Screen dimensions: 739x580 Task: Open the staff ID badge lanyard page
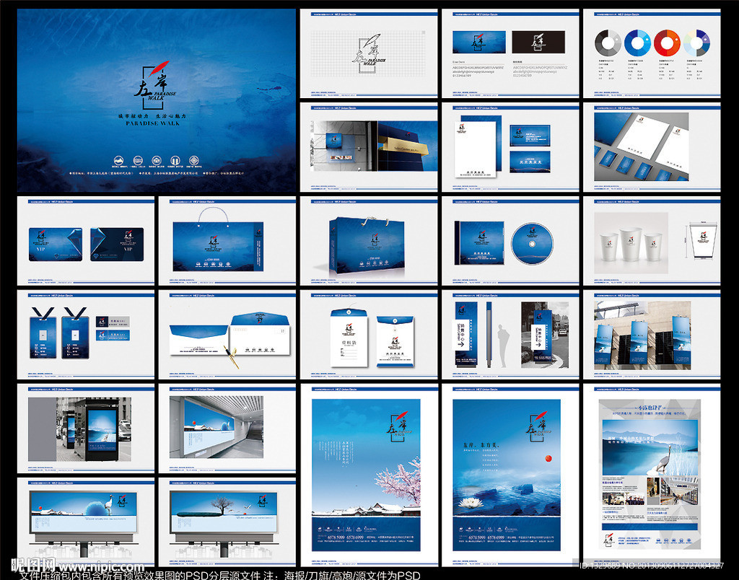coord(86,335)
